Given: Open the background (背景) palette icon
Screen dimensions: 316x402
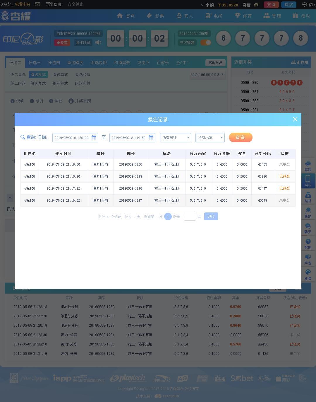Looking at the screenshot, I should click(308, 274).
